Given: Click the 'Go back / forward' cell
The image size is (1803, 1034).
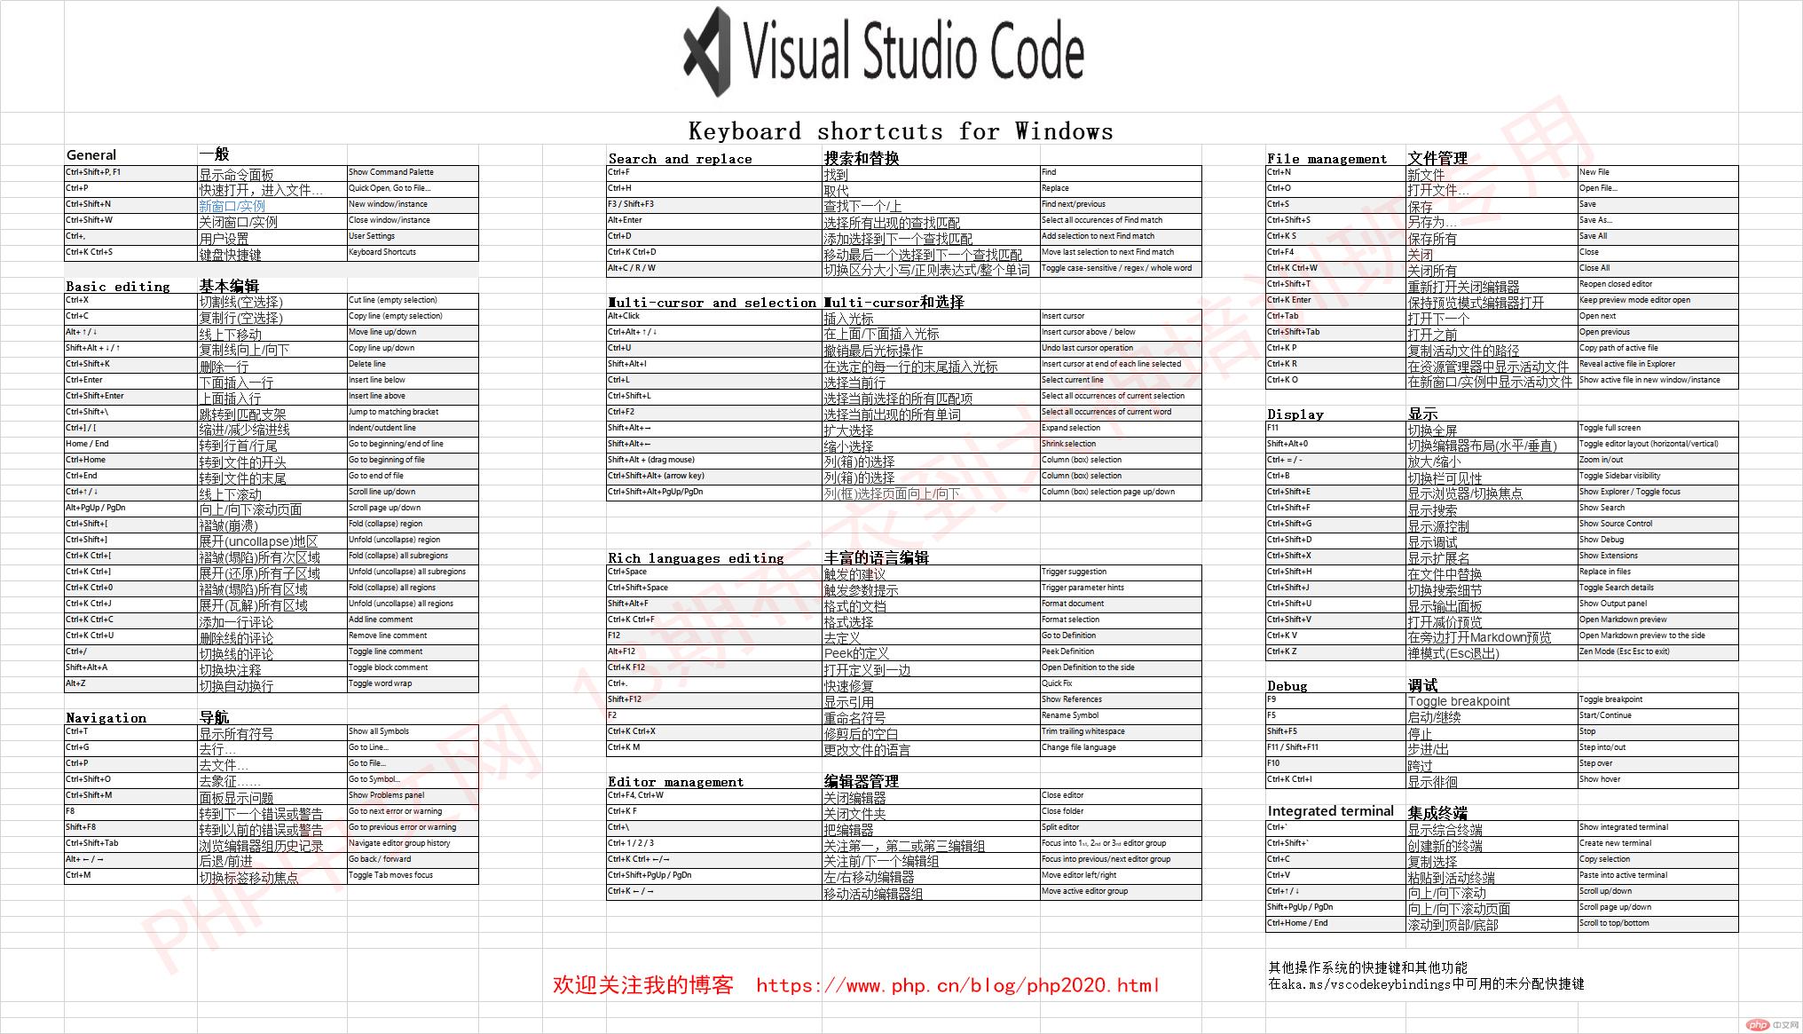Looking at the screenshot, I should click(x=413, y=860).
